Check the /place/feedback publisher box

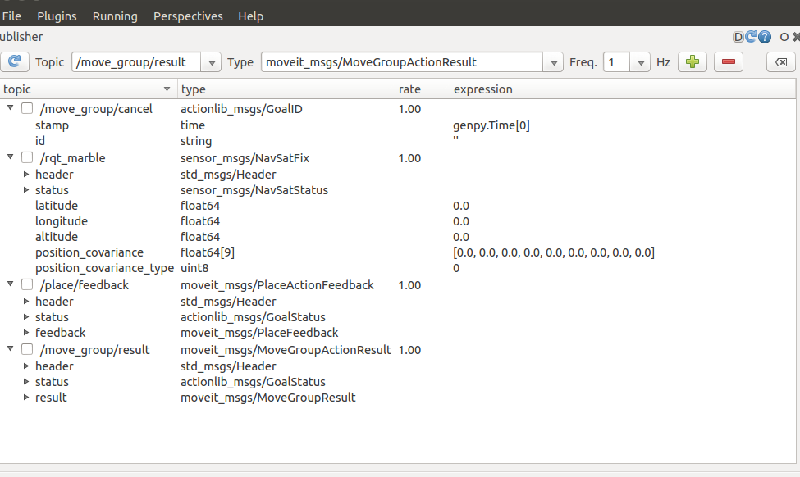[27, 285]
